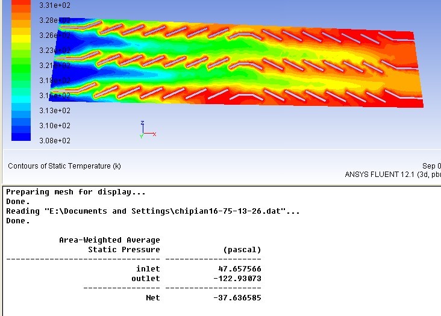Click the 3.13e+02 legend value
Screen dimensions: 441x316
54,111
